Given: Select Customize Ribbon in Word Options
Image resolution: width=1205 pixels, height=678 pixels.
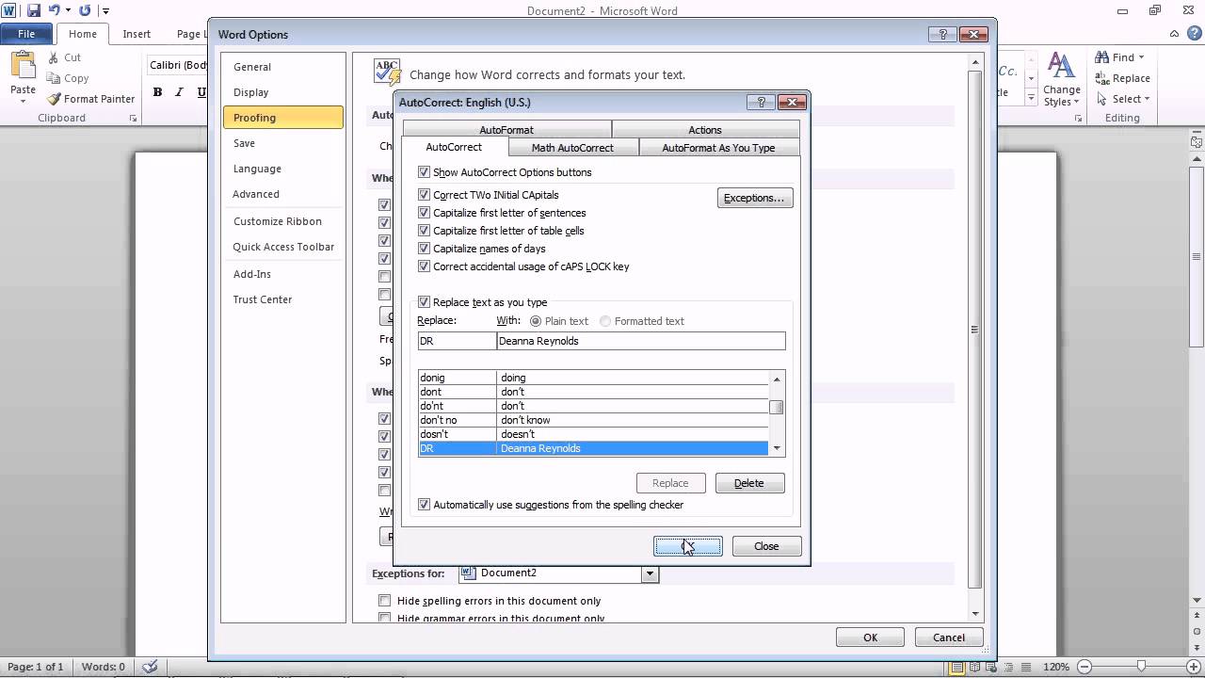Looking at the screenshot, I should pos(278,221).
